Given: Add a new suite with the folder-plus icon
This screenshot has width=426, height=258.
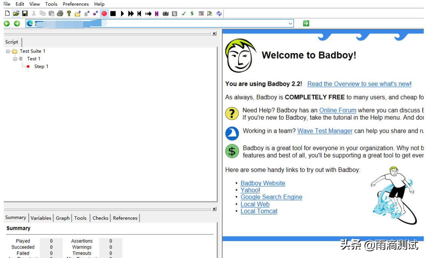Looking at the screenshot, I should (78, 14).
